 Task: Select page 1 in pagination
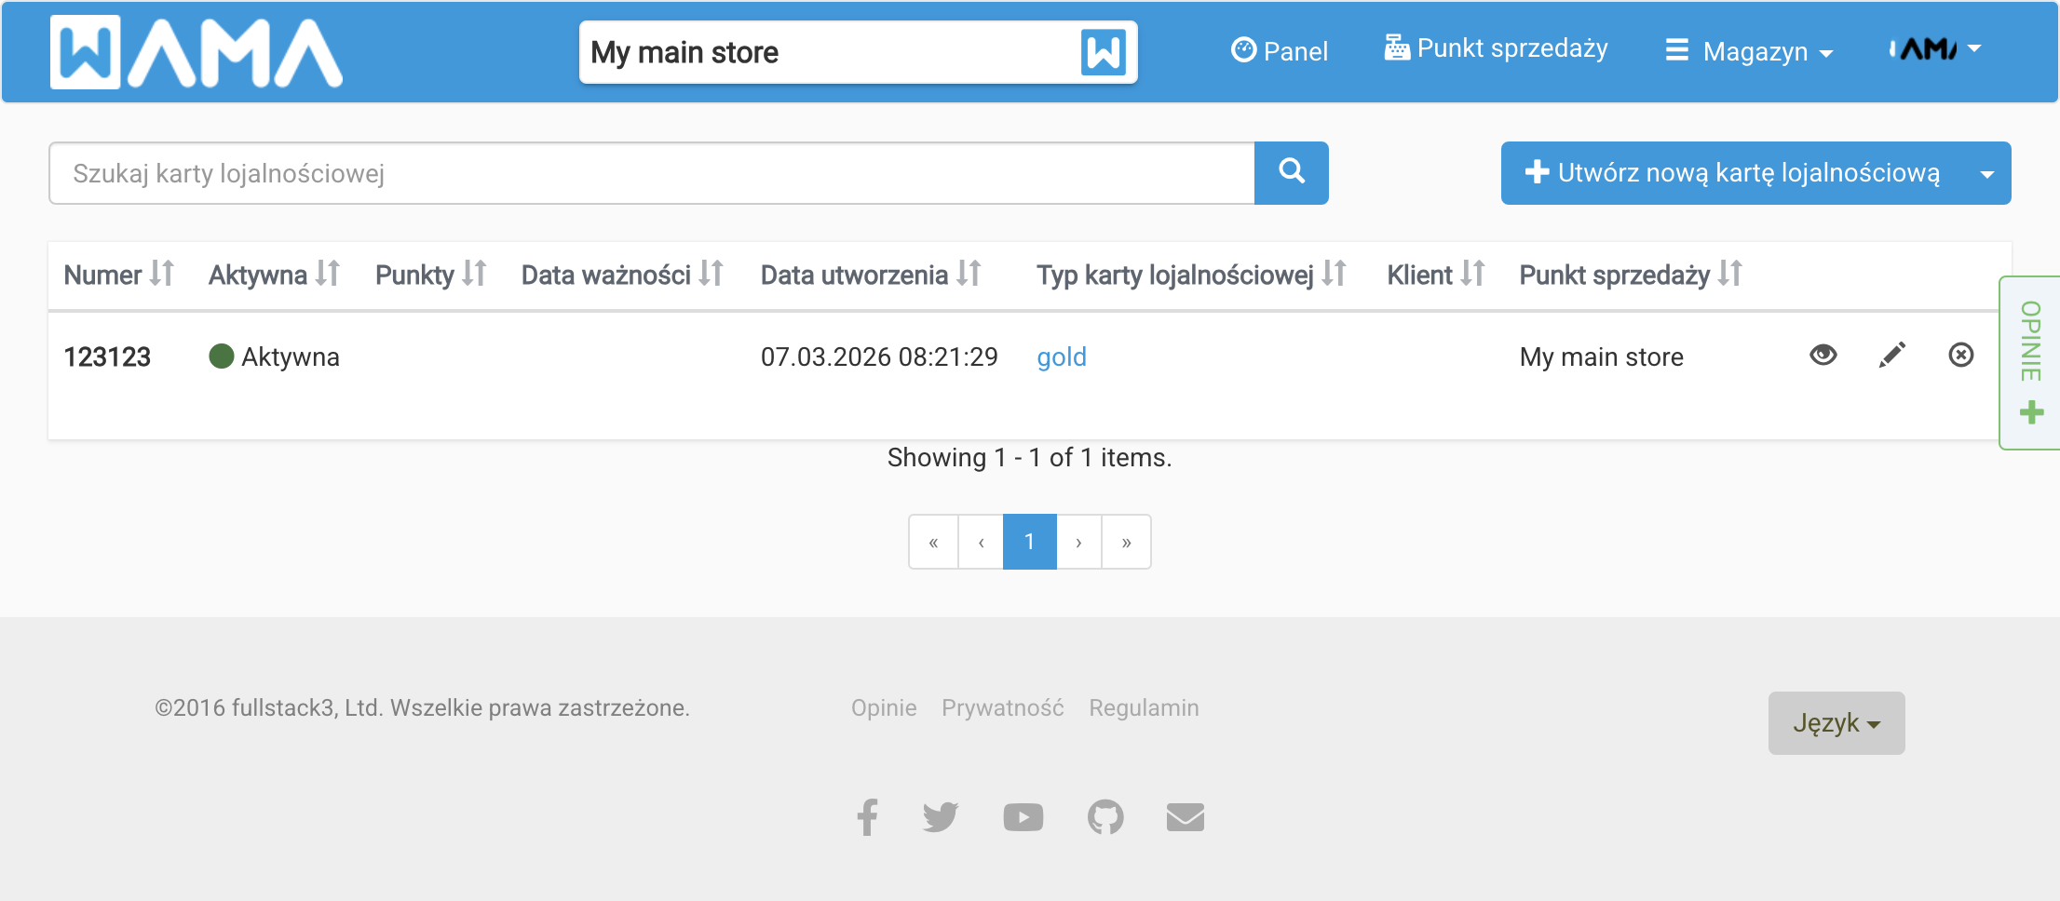coord(1029,542)
